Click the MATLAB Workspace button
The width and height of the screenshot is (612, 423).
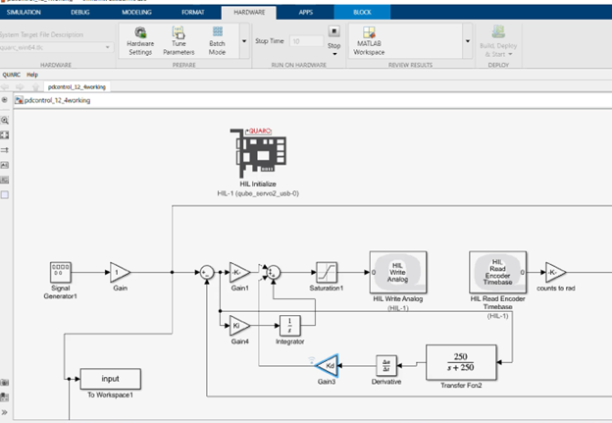pyautogui.click(x=370, y=40)
